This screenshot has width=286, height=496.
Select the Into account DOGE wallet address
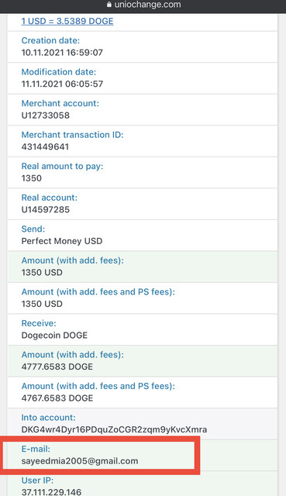(x=114, y=429)
